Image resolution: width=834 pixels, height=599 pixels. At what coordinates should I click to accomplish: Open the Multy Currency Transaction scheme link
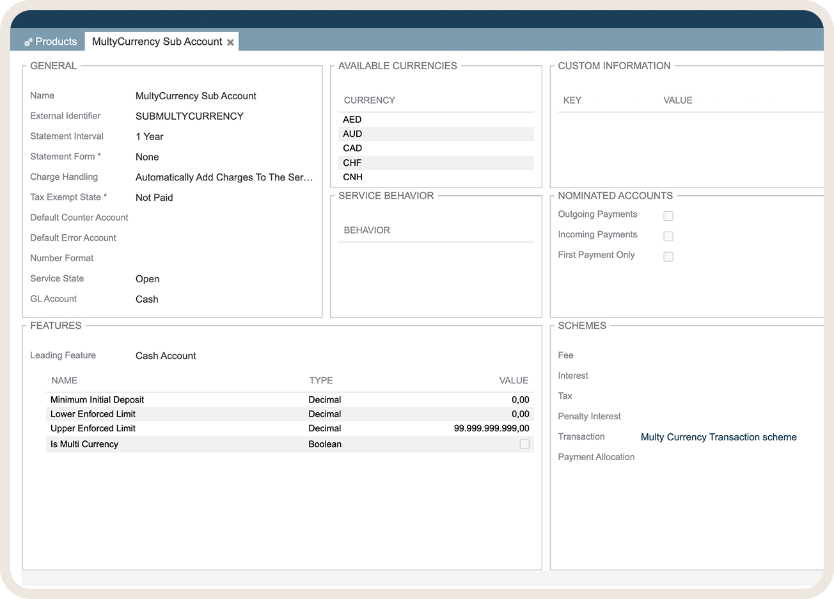pos(718,437)
